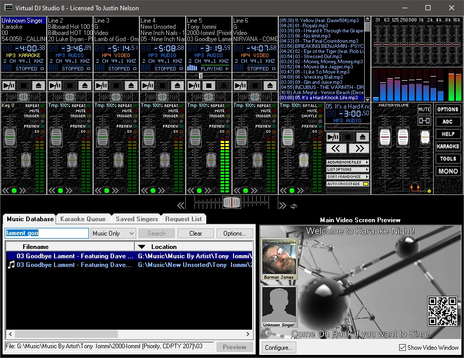Toggle the MONO button
Screen dimensions: 464x358
pyautogui.click(x=448, y=171)
